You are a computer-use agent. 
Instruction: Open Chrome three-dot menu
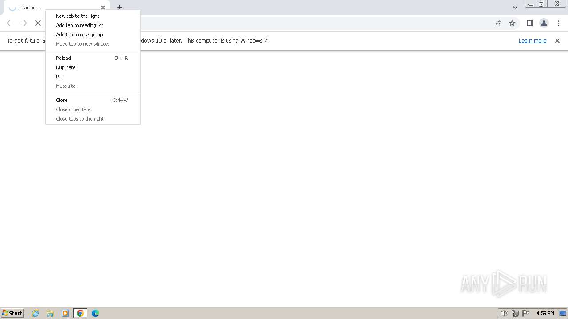[558, 23]
